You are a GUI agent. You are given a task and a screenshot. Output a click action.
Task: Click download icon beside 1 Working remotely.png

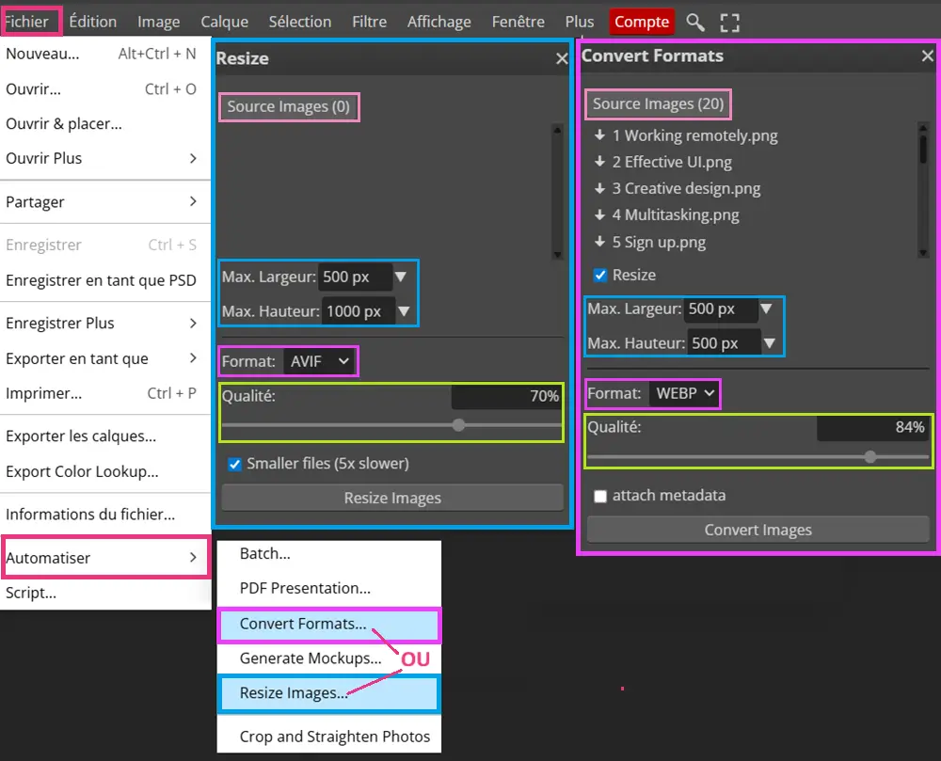(x=598, y=135)
